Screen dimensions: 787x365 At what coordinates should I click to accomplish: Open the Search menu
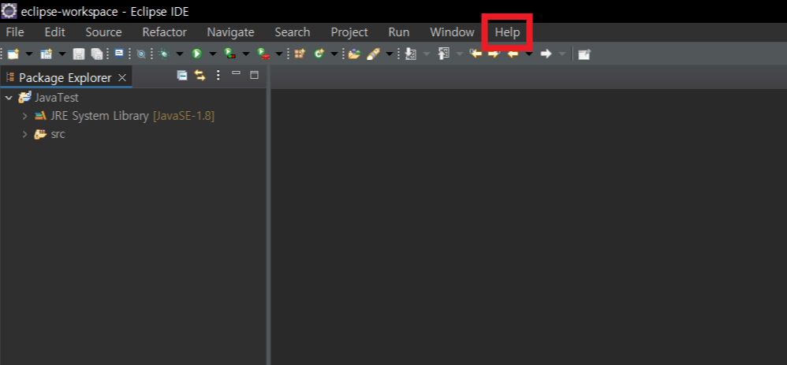(x=292, y=32)
